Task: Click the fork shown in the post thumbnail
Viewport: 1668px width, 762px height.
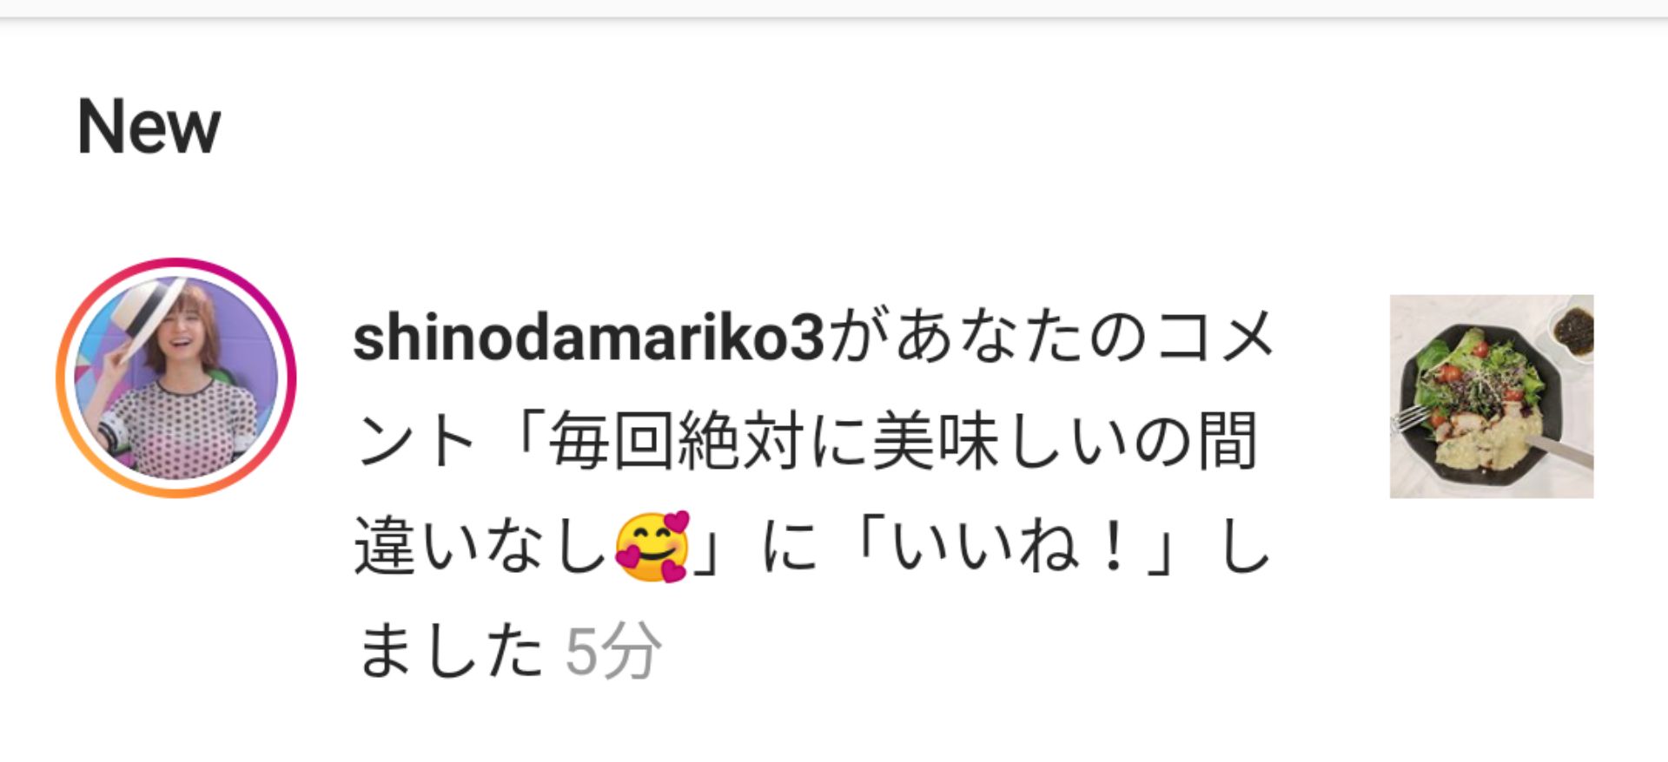Action: pos(1413,418)
